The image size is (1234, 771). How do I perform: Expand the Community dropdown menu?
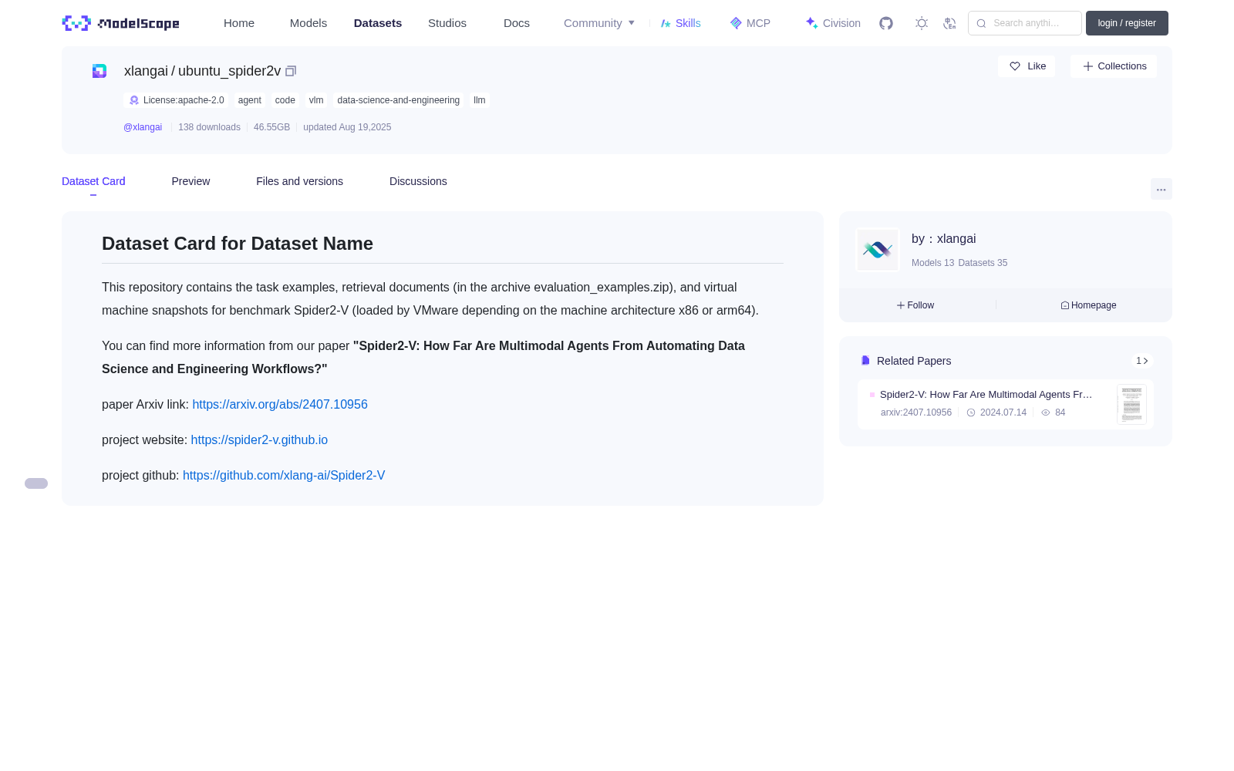click(x=599, y=23)
